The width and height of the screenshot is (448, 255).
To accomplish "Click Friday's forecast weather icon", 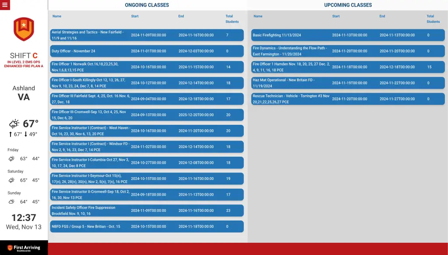I will coord(11,159).
